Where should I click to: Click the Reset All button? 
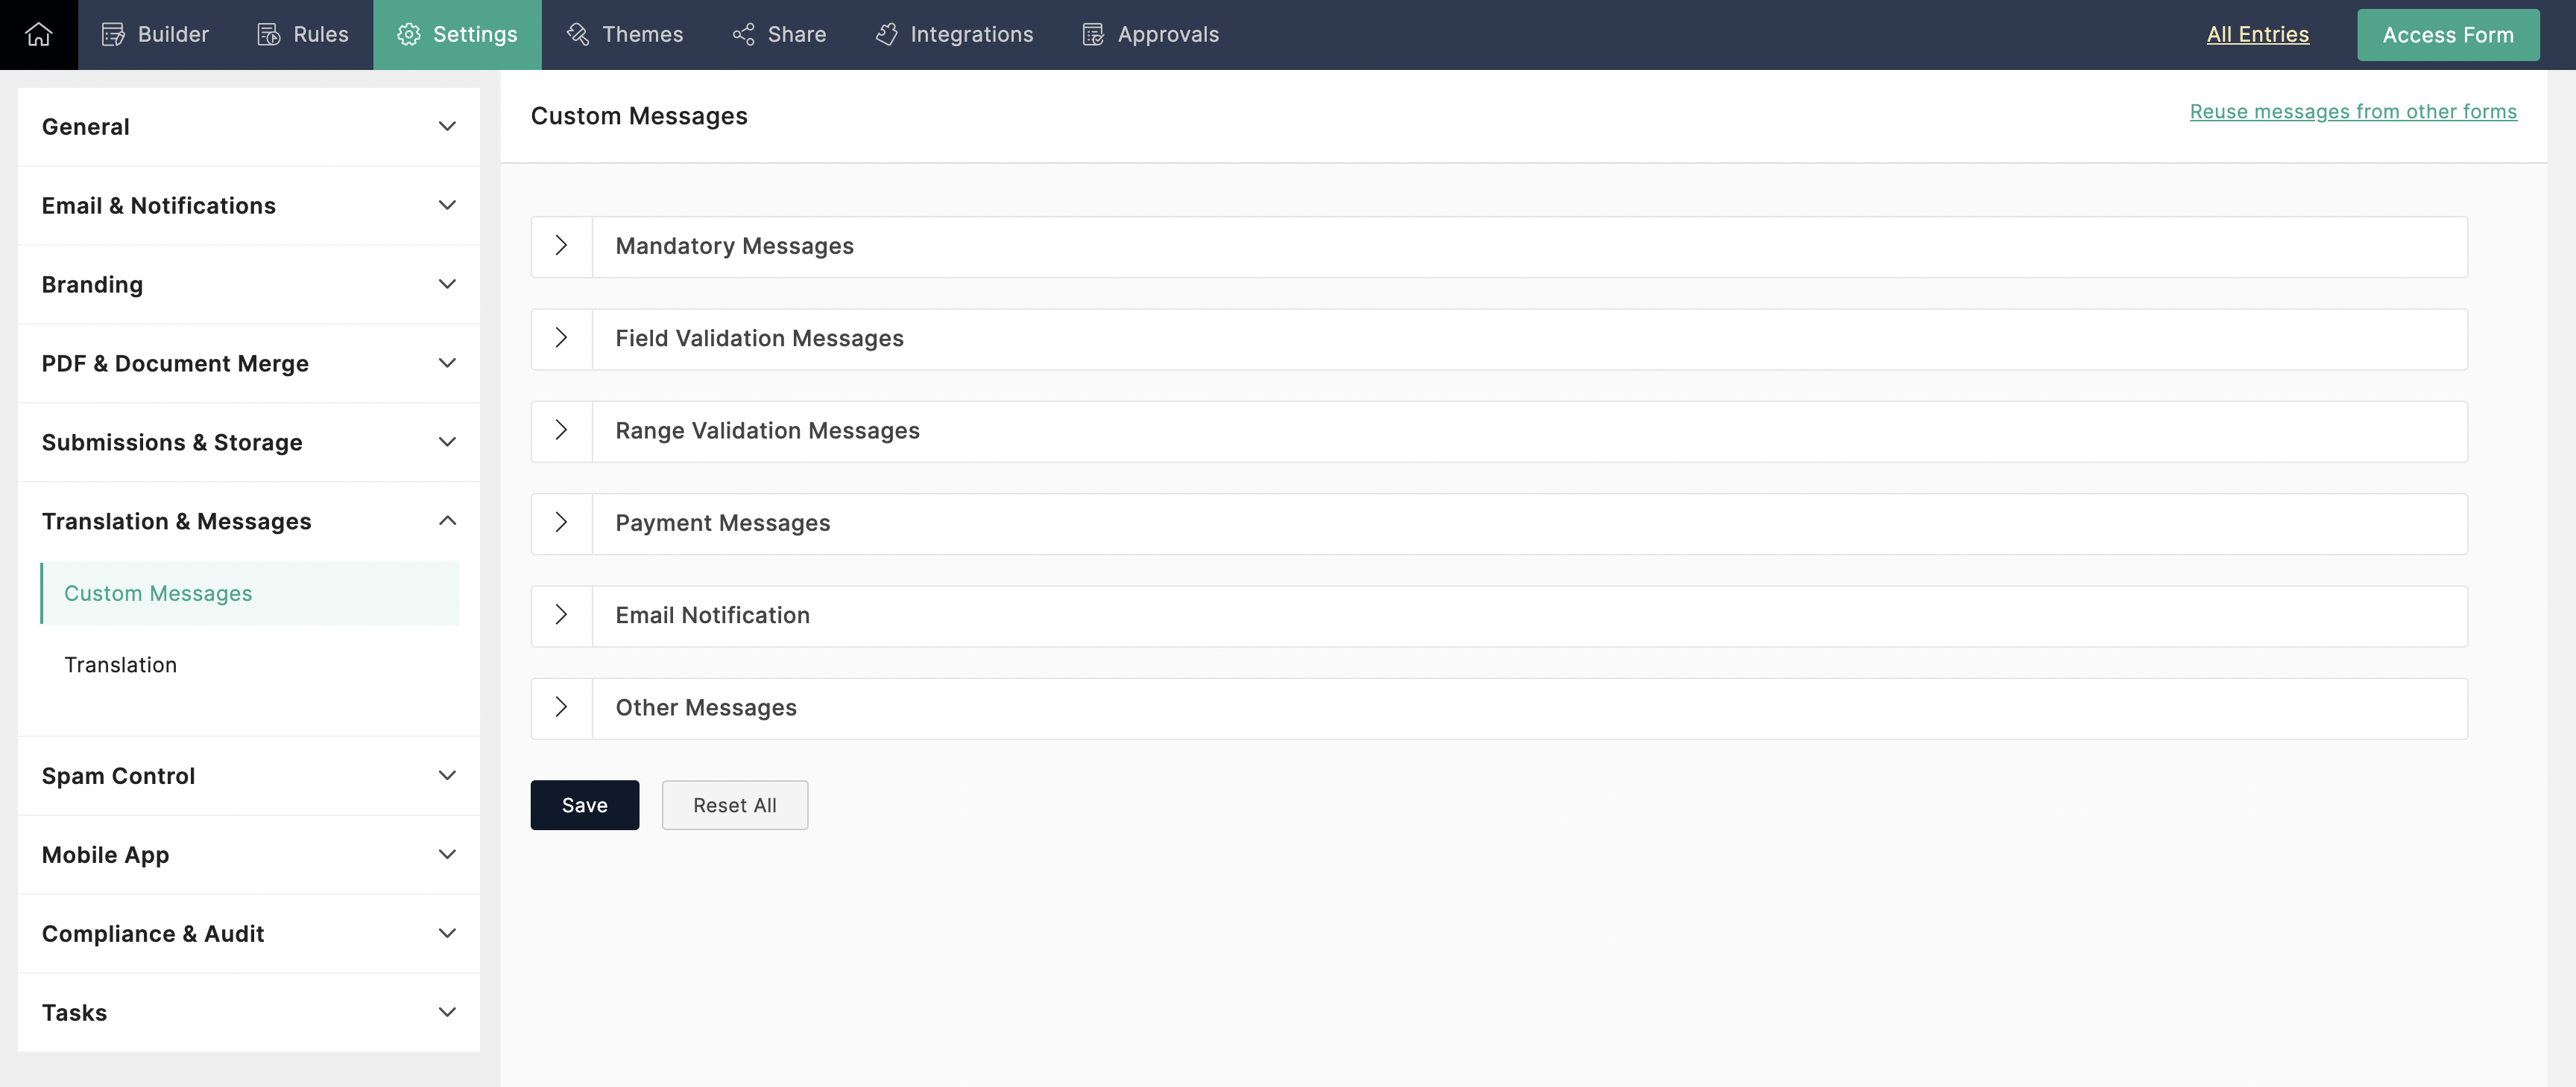click(x=734, y=806)
